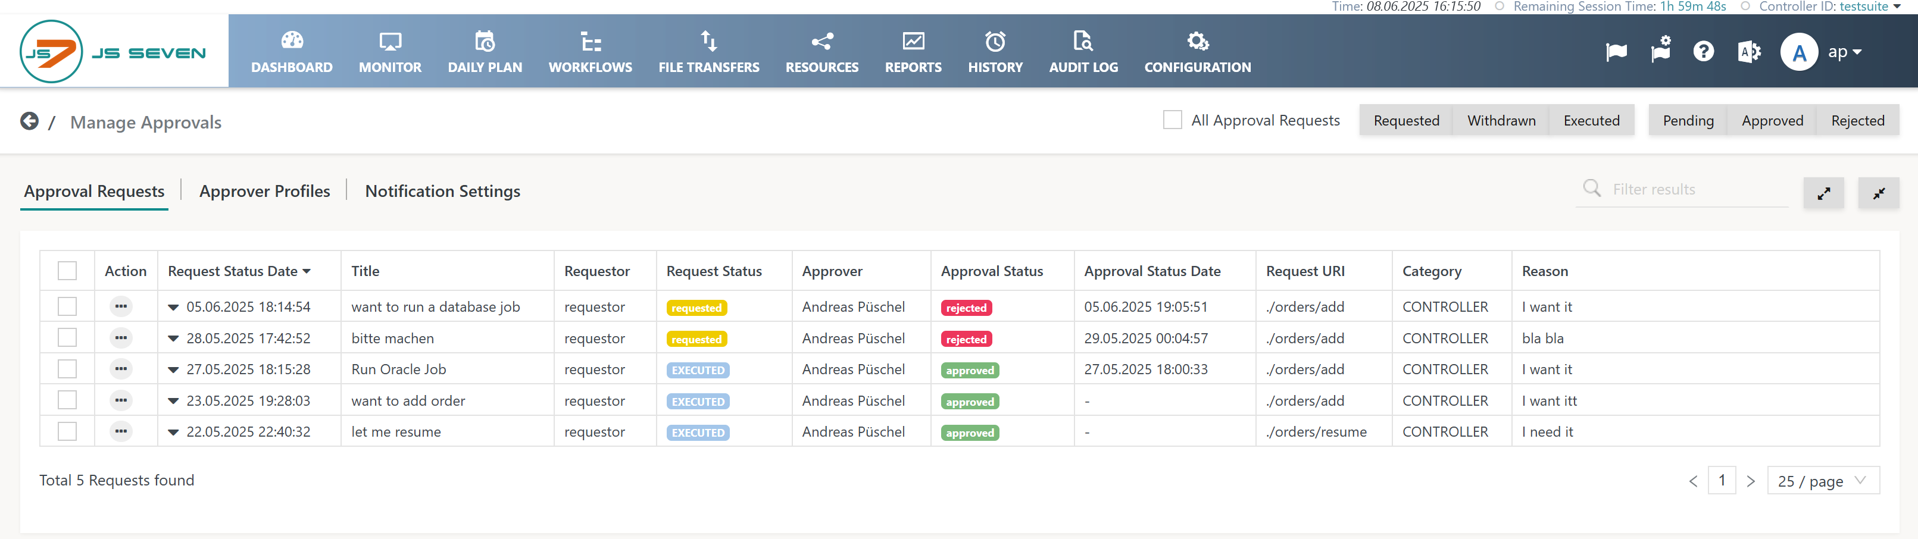Screen dimensions: 1918x539
Task: Select checkbox for 'Run Oracle Job' row
Action: click(67, 369)
